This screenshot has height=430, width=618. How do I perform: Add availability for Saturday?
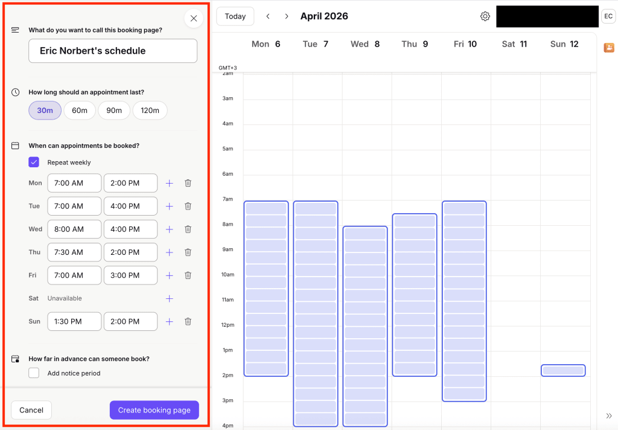click(169, 298)
